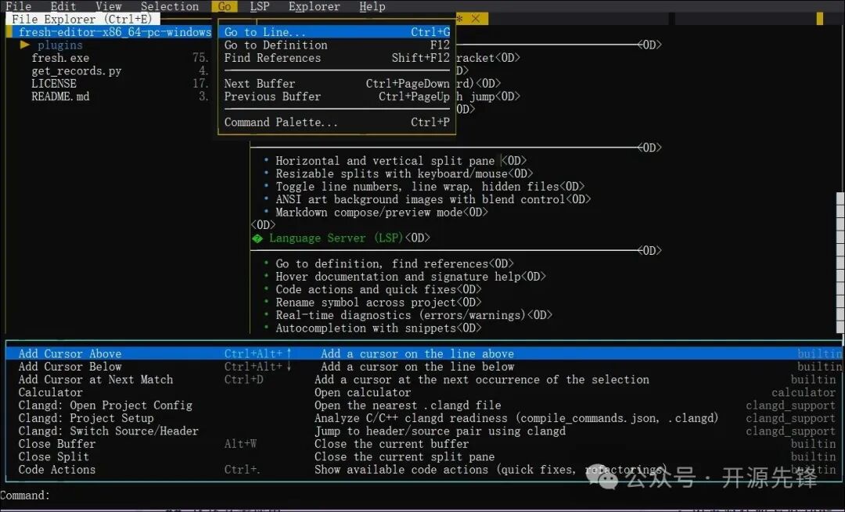845x512 pixels.
Task: Open the View menu
Action: point(108,6)
